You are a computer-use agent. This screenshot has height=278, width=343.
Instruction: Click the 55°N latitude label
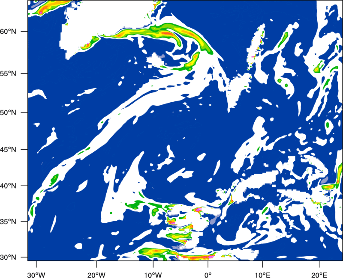tap(8, 74)
